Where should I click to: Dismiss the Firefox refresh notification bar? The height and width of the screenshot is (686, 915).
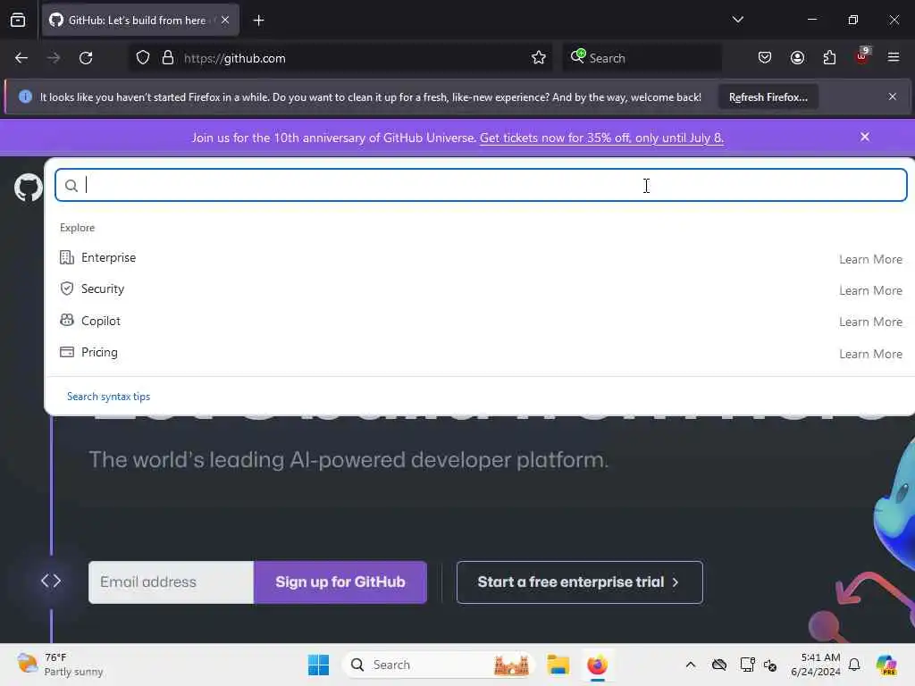pos(893,96)
